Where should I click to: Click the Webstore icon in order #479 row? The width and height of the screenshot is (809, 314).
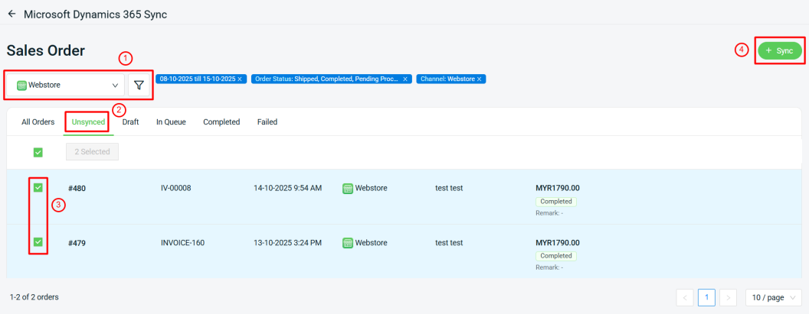347,243
